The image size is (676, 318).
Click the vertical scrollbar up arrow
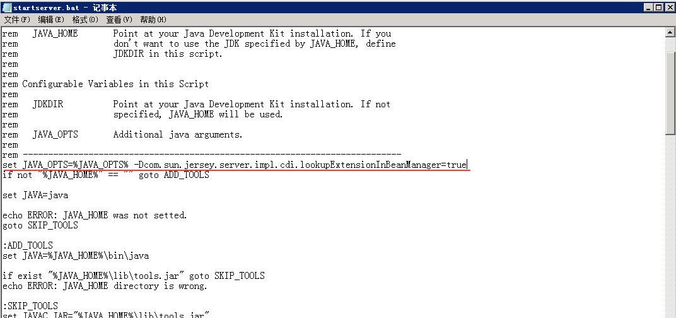(670, 32)
